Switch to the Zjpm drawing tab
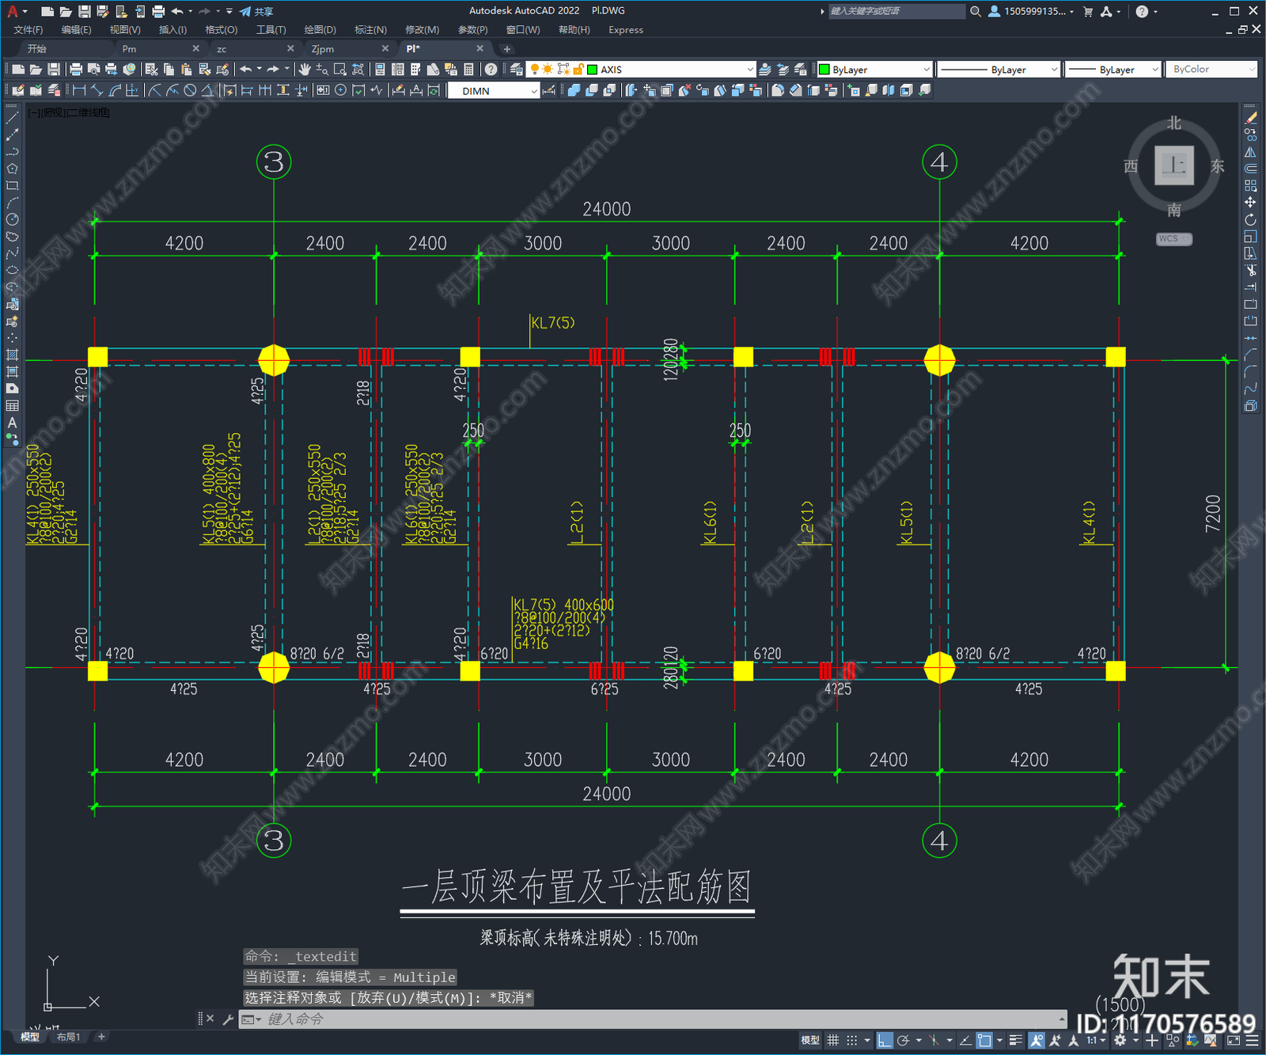 click(323, 49)
